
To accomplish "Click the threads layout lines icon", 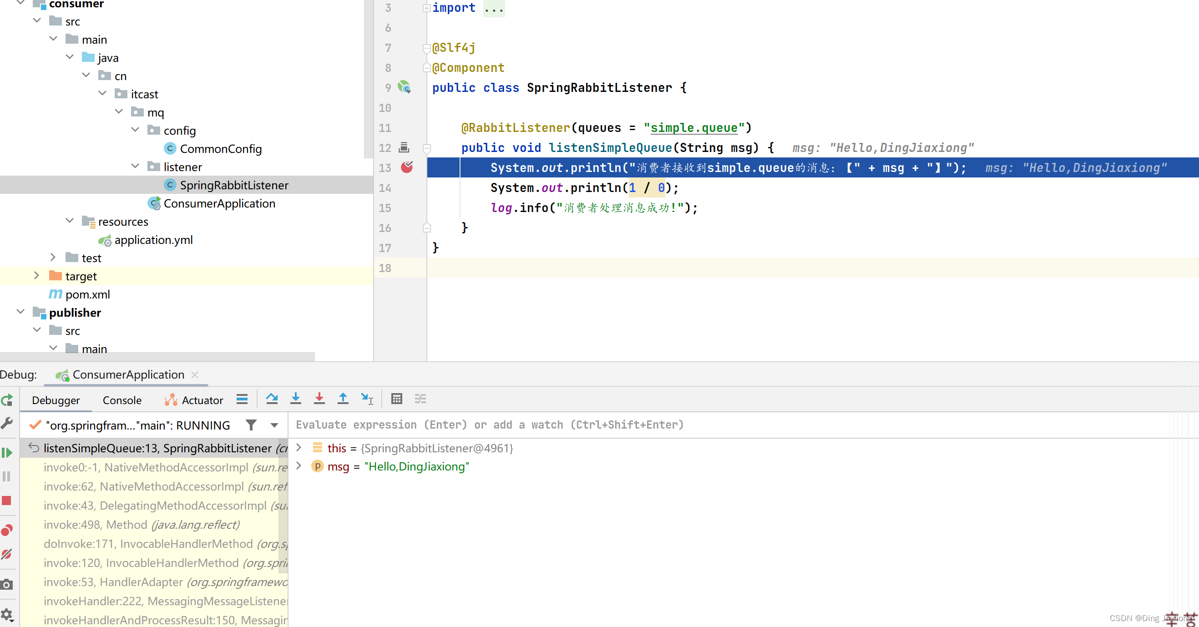I will pos(242,399).
